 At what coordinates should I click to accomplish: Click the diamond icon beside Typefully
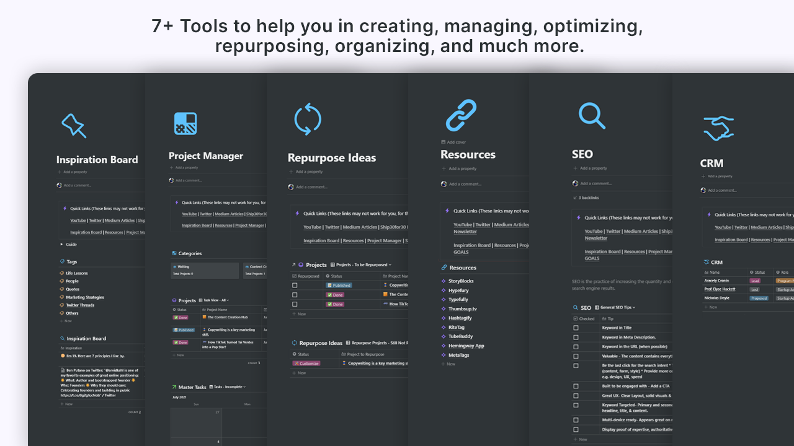point(444,300)
